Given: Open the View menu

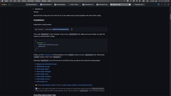Looking at the screenshot, I should click(x=19, y=1).
